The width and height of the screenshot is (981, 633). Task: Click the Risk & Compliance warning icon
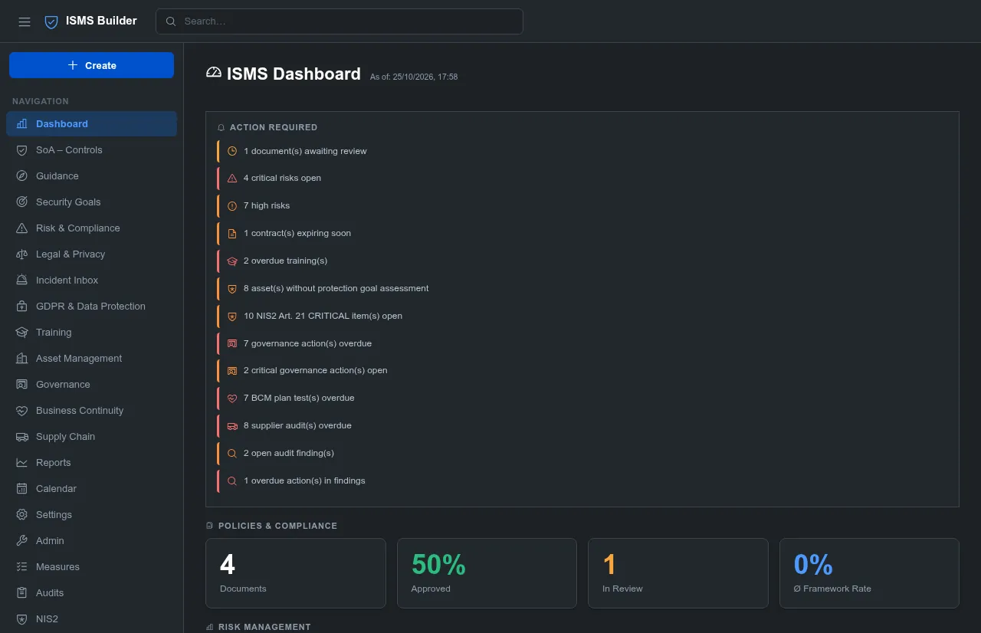[x=21, y=228]
